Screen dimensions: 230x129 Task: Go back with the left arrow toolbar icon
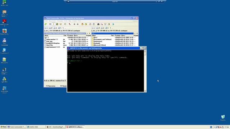(x=74, y=24)
